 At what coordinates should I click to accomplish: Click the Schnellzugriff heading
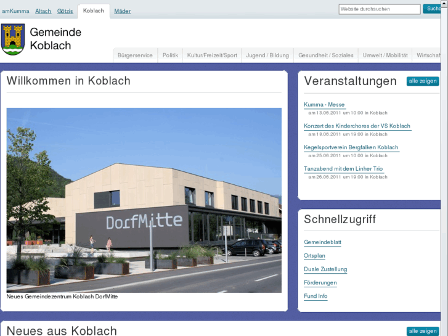[340, 219]
